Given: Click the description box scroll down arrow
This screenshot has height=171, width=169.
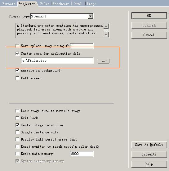Looking at the screenshot, I should click(106, 35).
